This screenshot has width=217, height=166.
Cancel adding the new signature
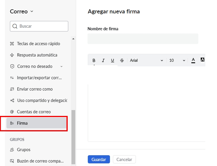tap(124, 159)
